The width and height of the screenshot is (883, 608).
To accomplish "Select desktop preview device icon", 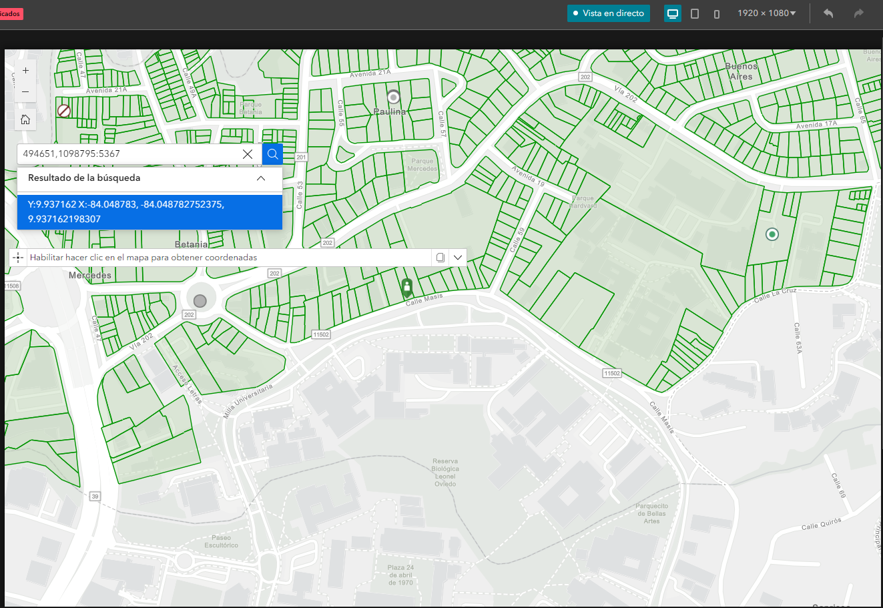I will click(673, 13).
